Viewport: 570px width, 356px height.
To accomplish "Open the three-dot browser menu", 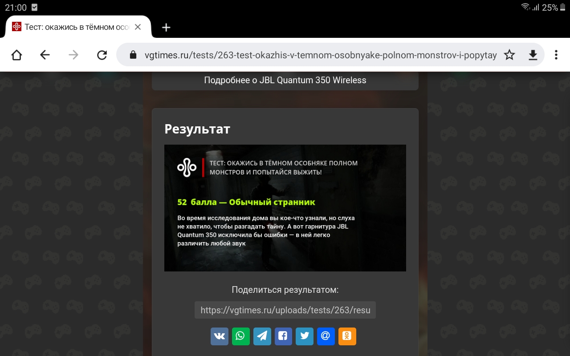I will click(556, 55).
